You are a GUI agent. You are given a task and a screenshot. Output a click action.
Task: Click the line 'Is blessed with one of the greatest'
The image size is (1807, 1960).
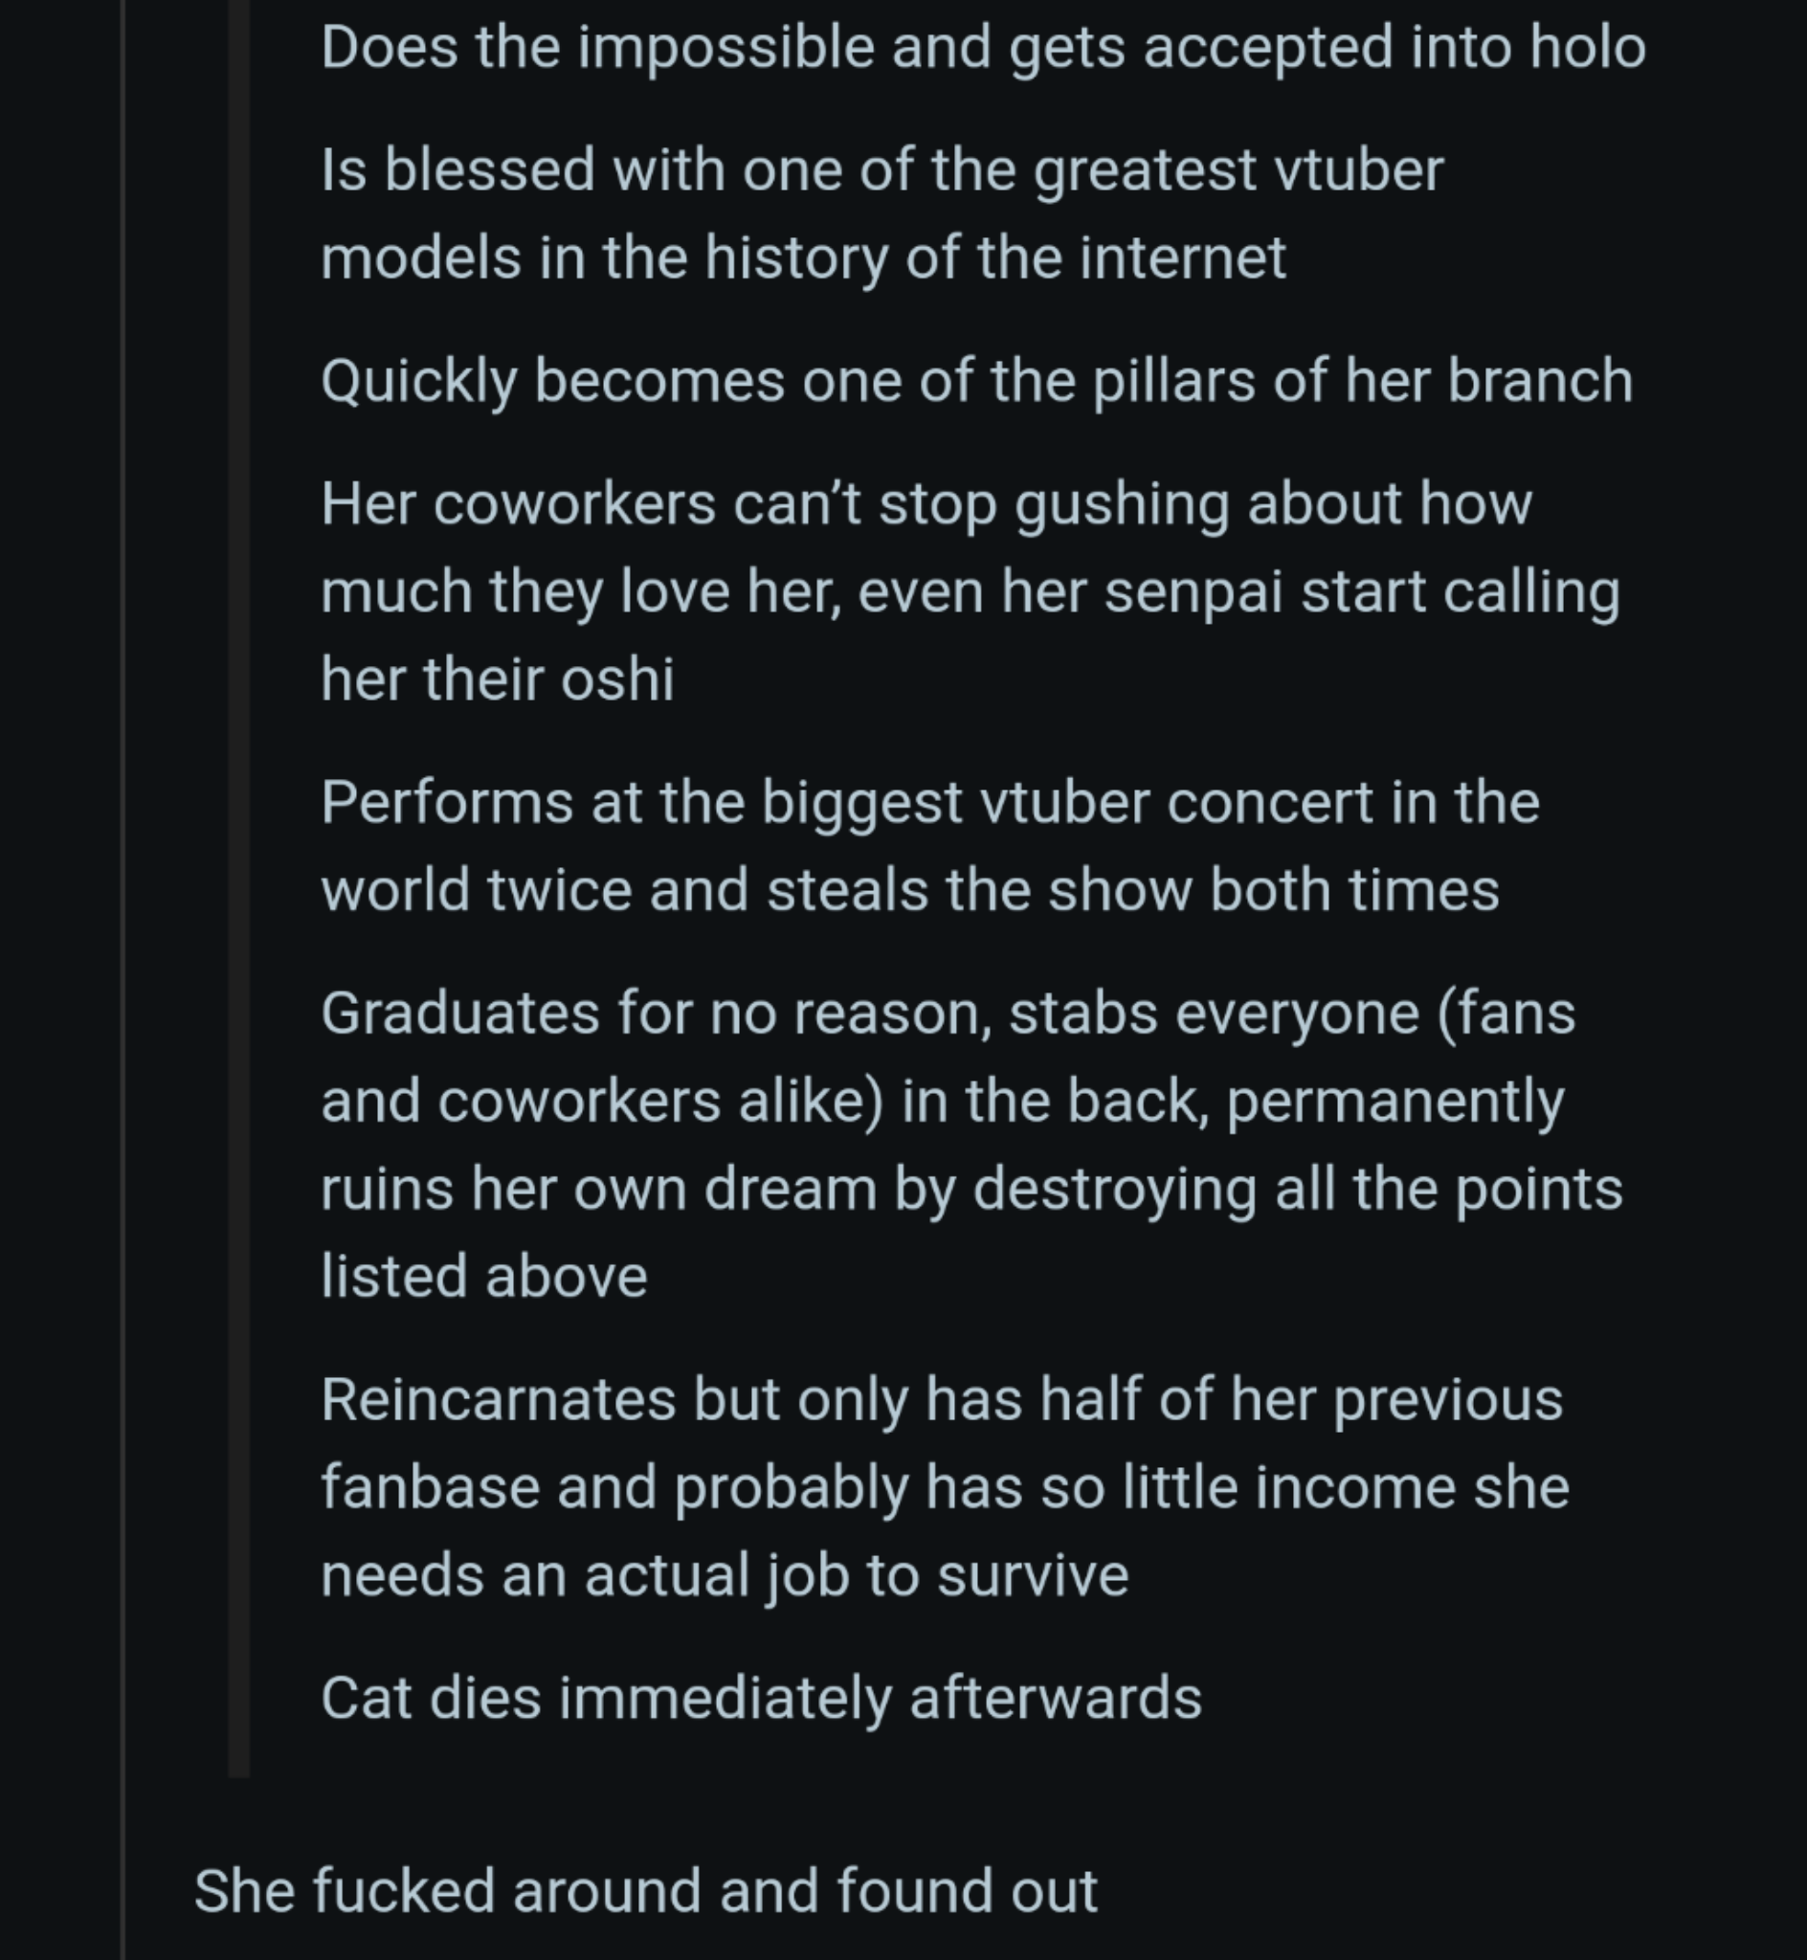tap(882, 170)
